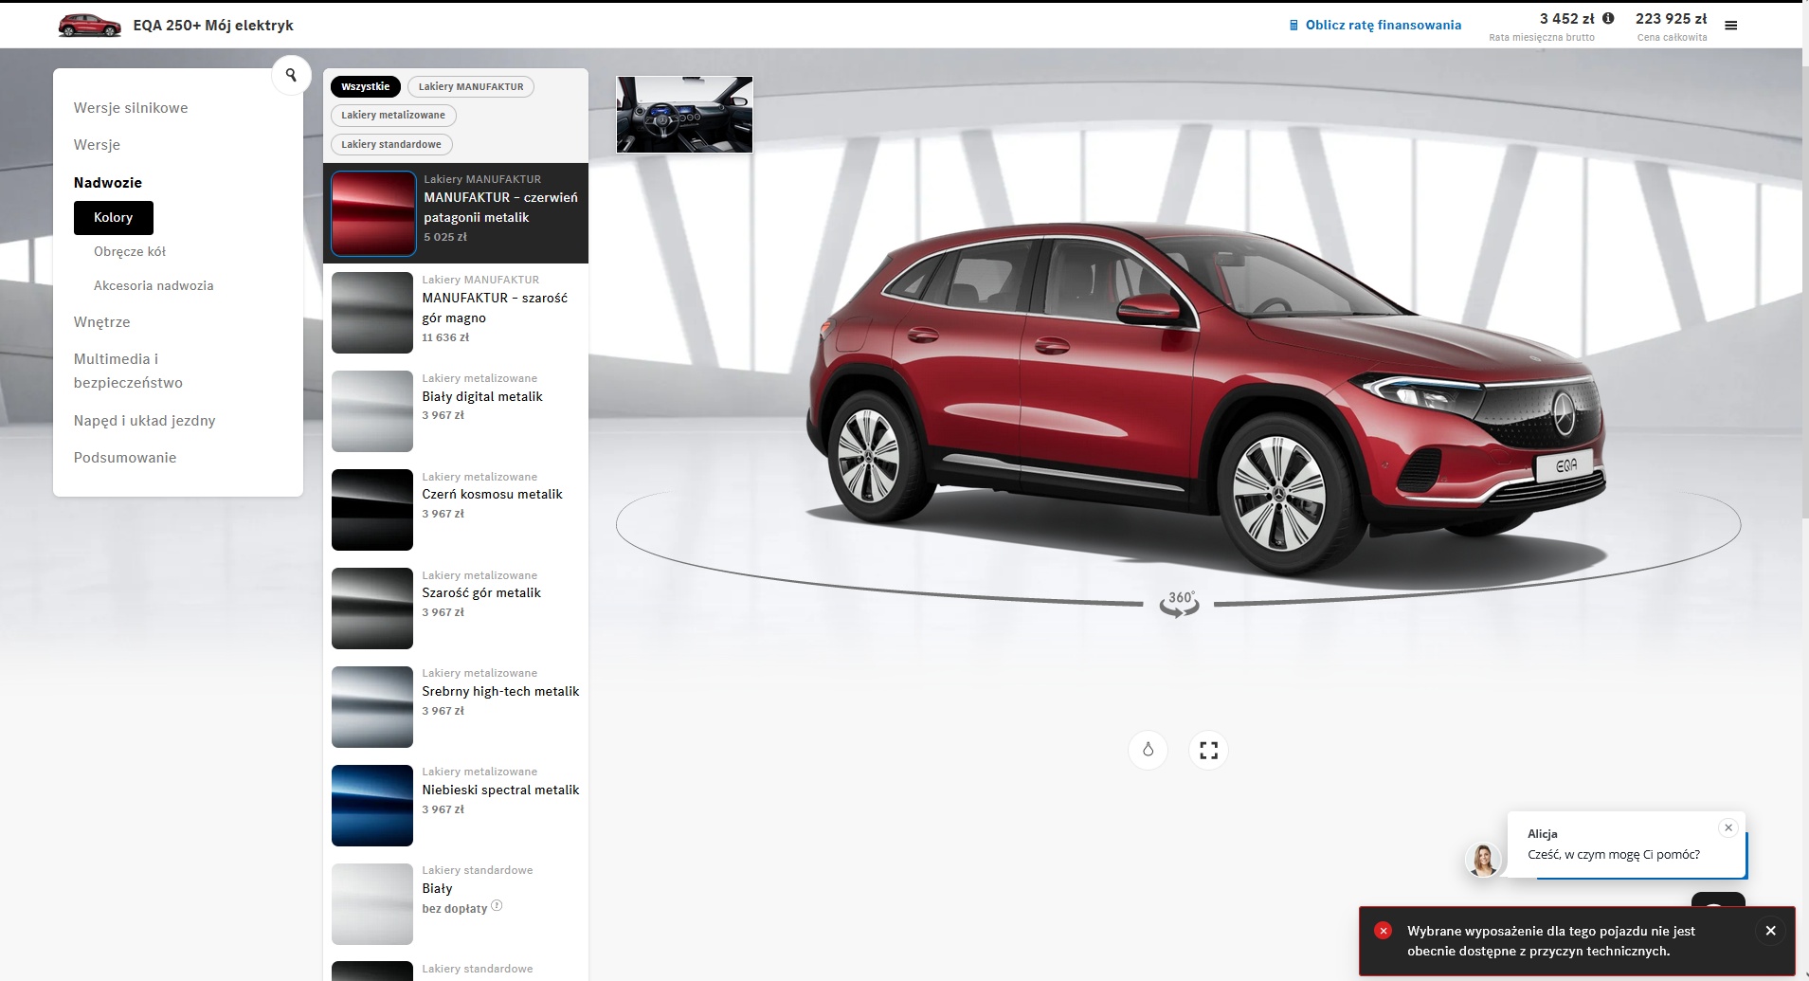
Task: Select the Wszystkie filter
Action: [366, 86]
